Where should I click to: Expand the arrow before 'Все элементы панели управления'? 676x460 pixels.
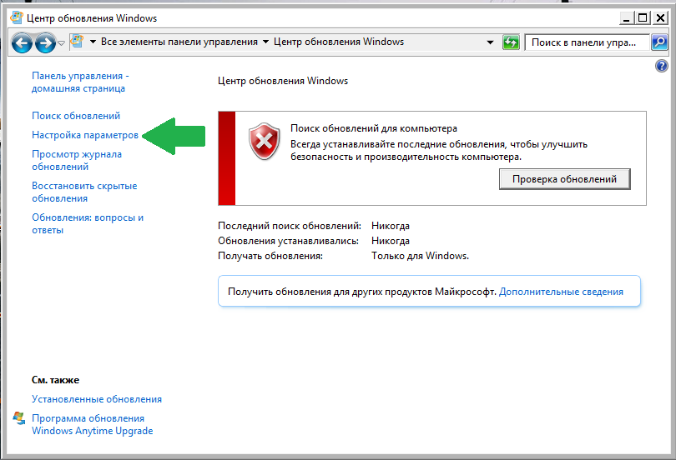[x=93, y=42]
